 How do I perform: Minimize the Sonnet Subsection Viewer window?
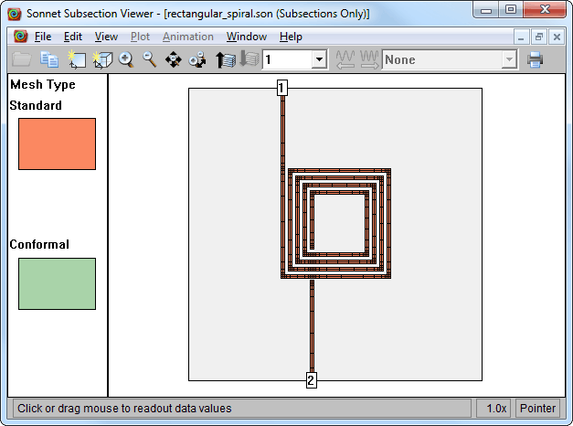(x=486, y=10)
